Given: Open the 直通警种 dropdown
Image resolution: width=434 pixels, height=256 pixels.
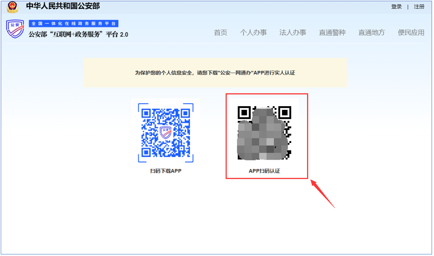Looking at the screenshot, I should tap(332, 33).
